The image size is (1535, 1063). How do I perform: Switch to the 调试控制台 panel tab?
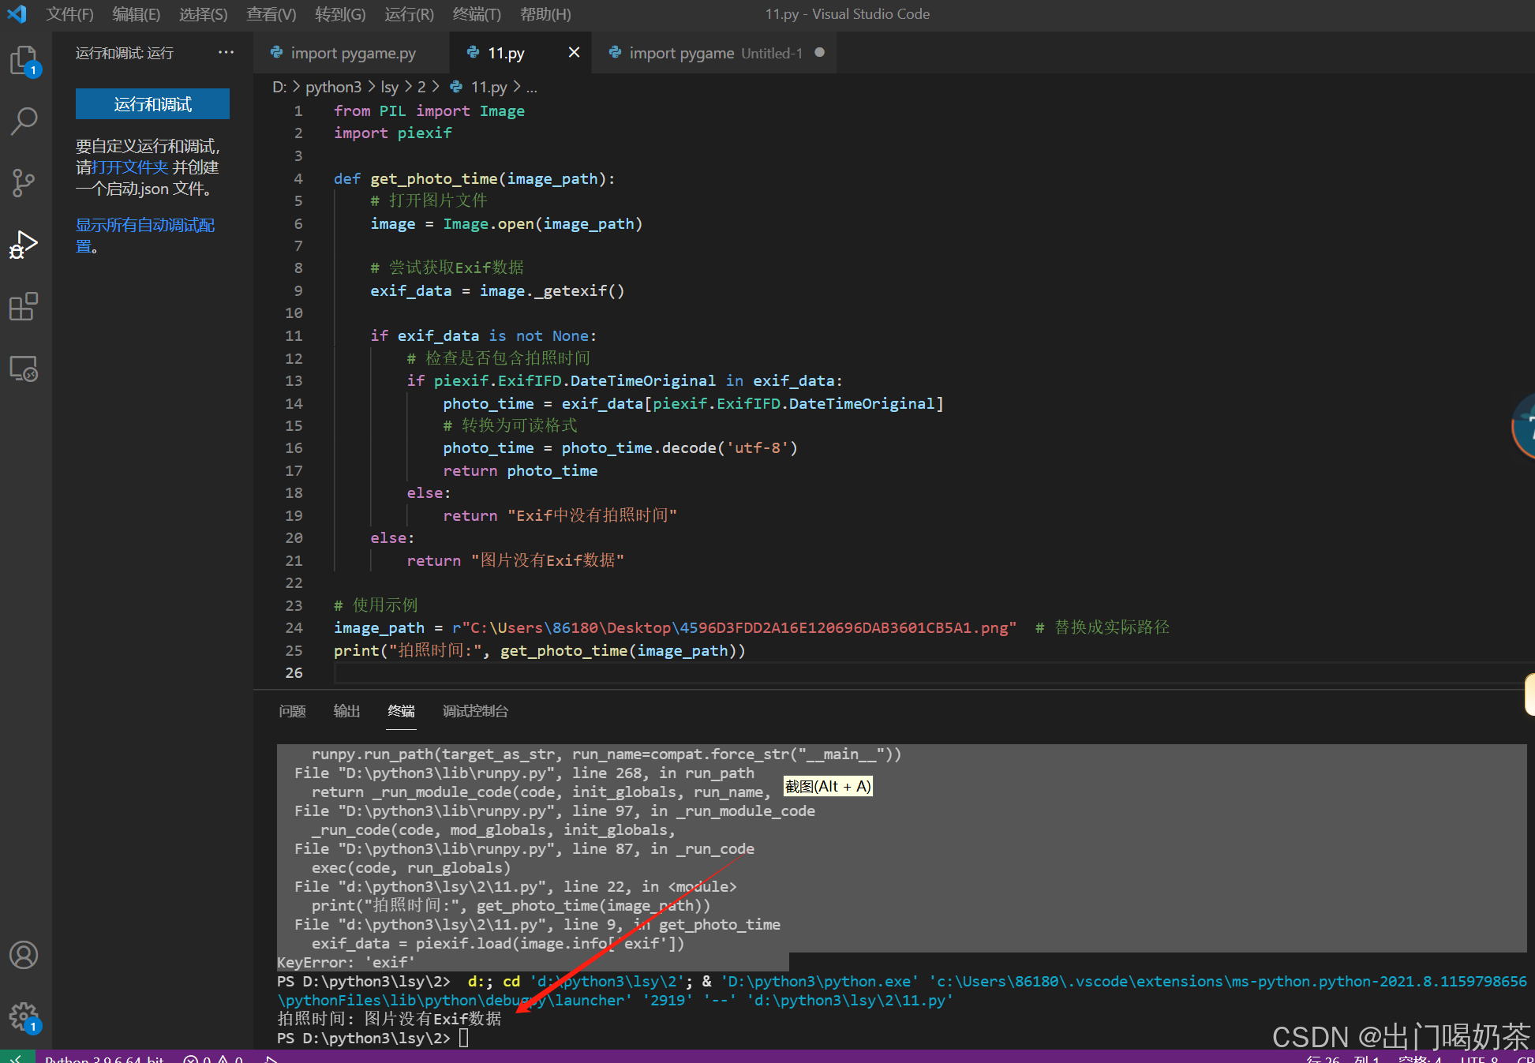[x=475, y=711]
